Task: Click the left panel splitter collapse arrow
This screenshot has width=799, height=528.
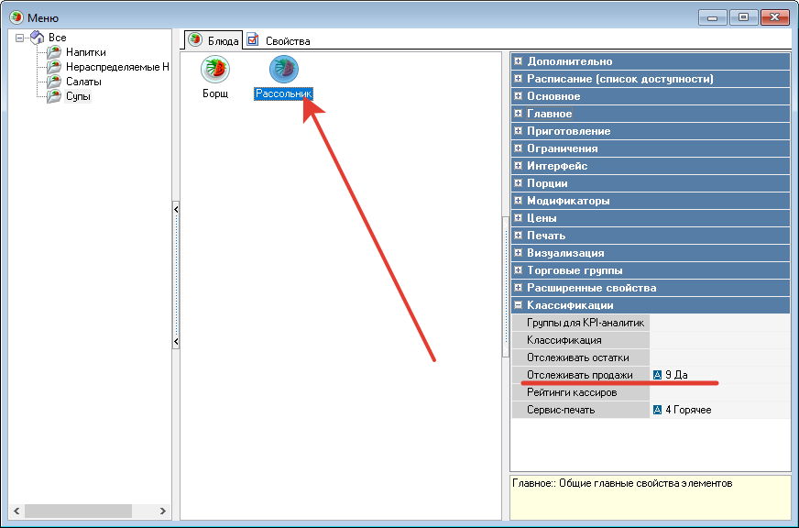Action: point(176,210)
